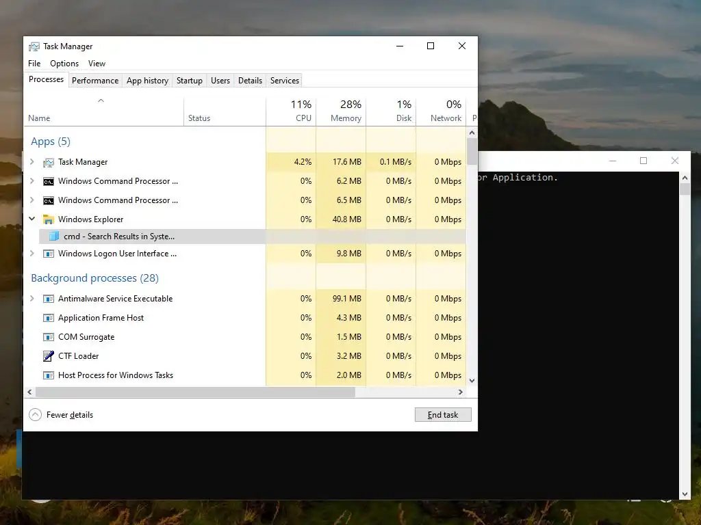Click the cmd Search Results window icon
Image resolution: width=701 pixels, height=525 pixels.
tap(53, 236)
